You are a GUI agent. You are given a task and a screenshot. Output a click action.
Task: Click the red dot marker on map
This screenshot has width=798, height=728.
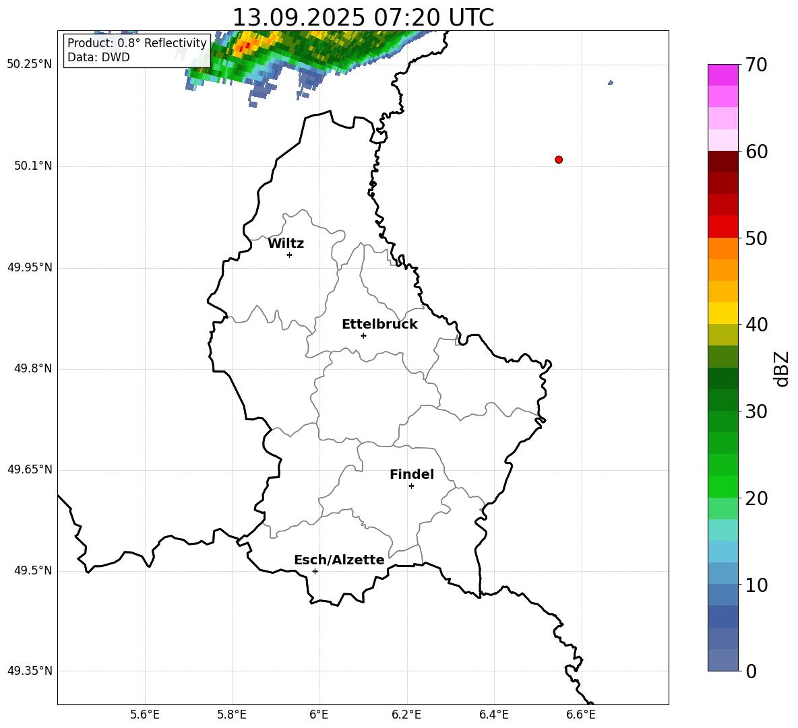click(558, 160)
